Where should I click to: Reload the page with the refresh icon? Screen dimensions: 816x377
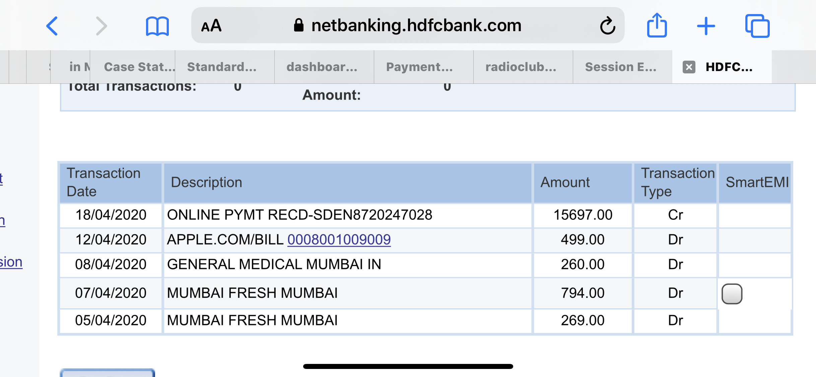(x=607, y=26)
